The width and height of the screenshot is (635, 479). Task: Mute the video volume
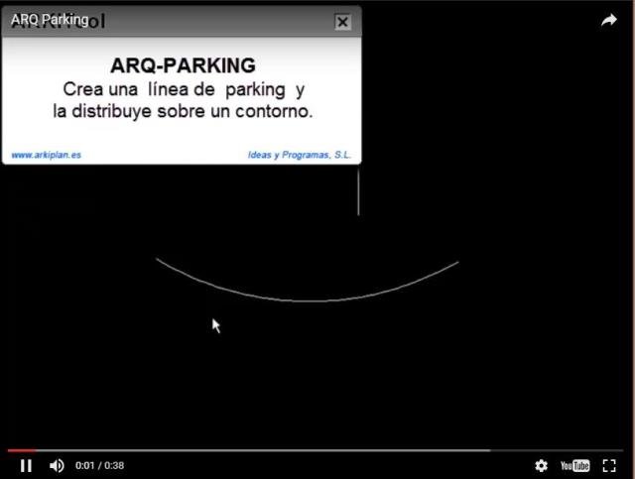(57, 466)
